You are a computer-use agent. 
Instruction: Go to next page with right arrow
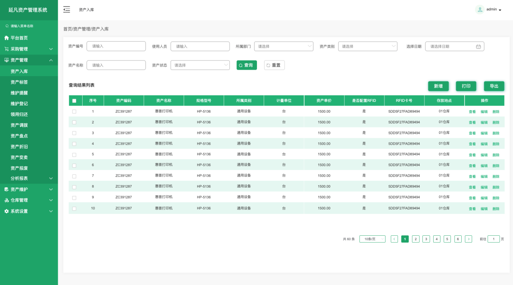pos(469,239)
